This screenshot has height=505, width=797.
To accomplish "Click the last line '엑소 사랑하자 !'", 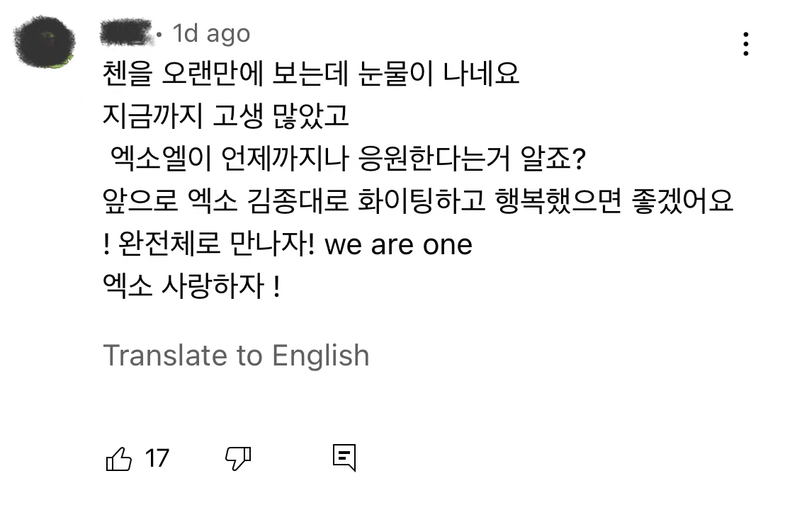I will 191,286.
